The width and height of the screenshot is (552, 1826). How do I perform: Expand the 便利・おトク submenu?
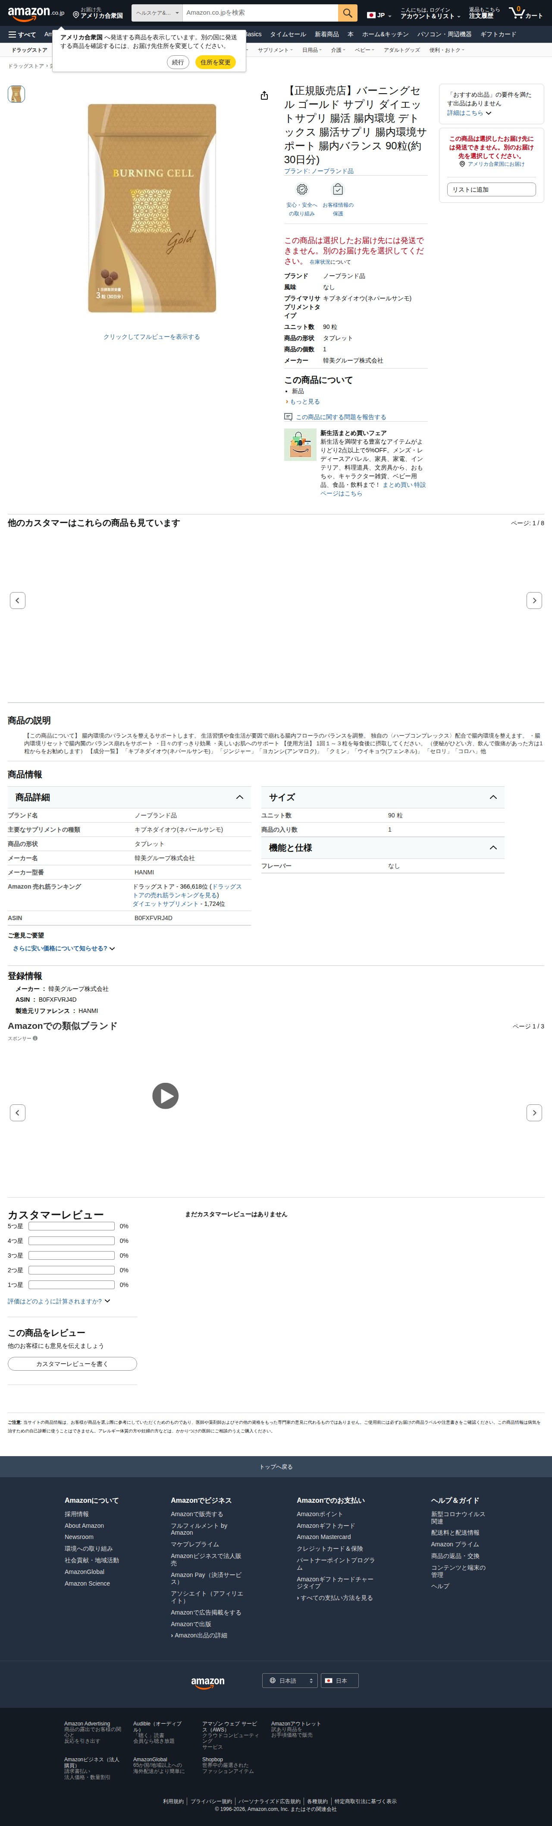click(x=447, y=50)
